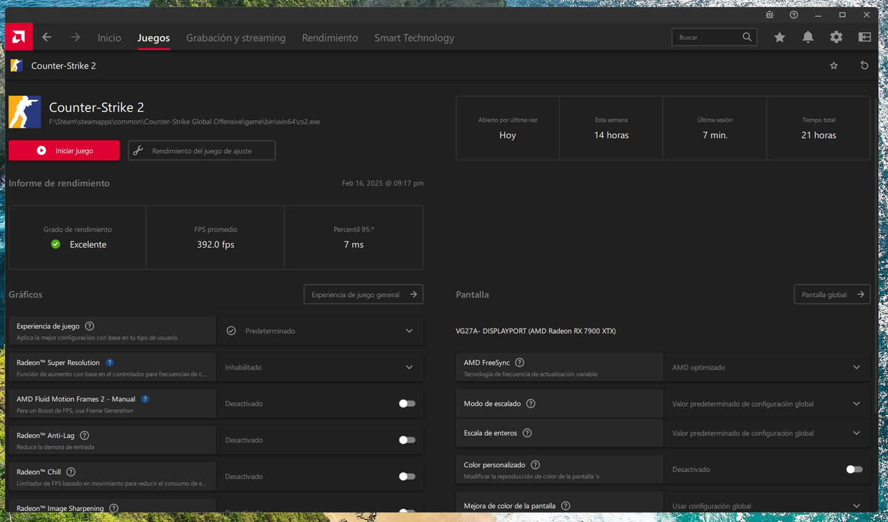Click the bug report icon

click(769, 15)
